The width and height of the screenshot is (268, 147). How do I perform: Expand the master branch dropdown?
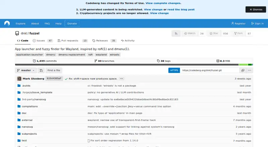[26, 70]
